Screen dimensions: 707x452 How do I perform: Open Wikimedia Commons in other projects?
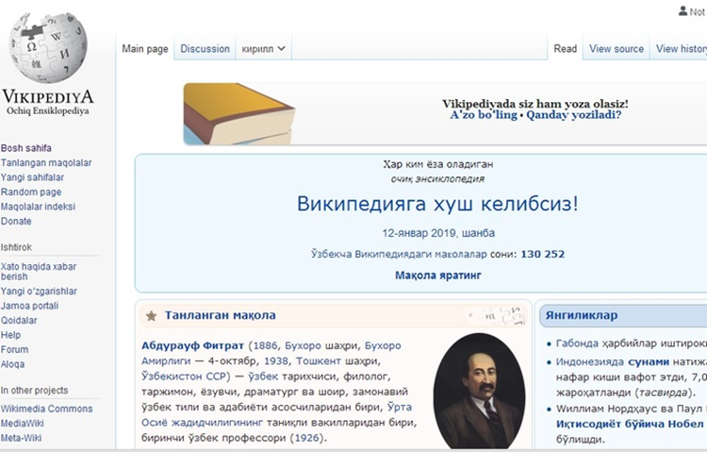(x=46, y=409)
